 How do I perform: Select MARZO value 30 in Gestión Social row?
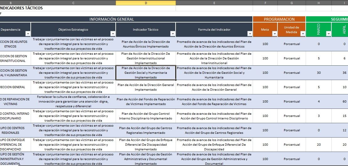tap(319, 73)
